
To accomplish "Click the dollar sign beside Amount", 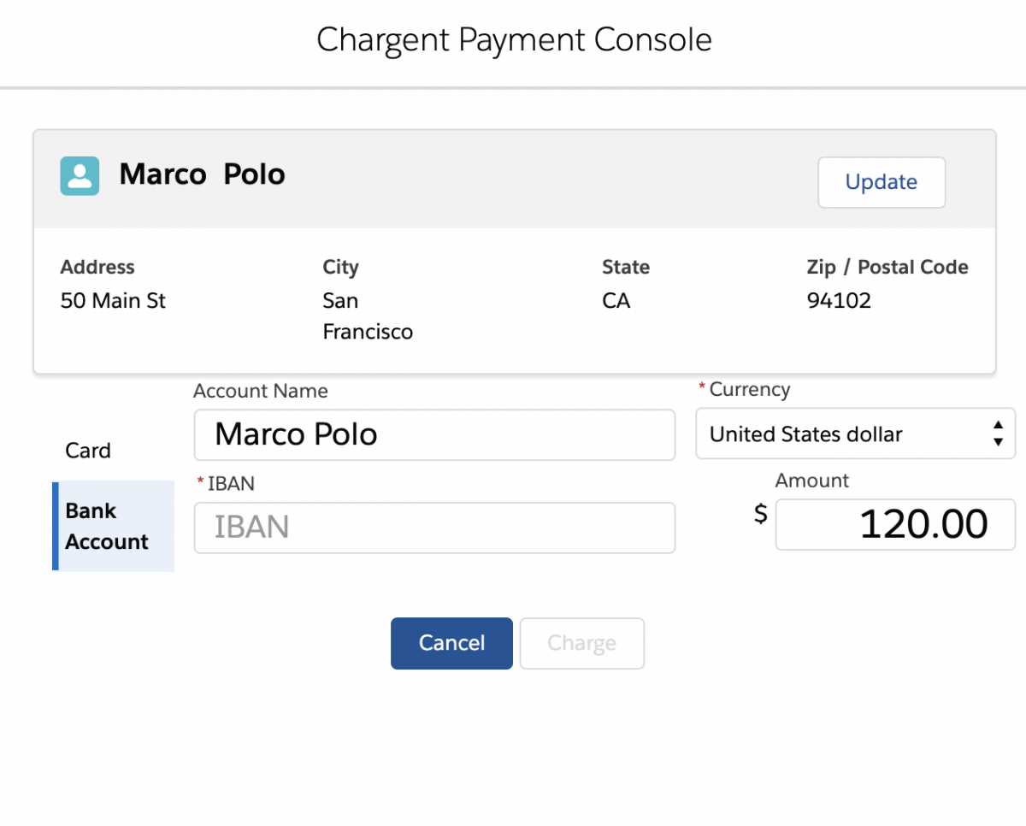I will click(760, 514).
